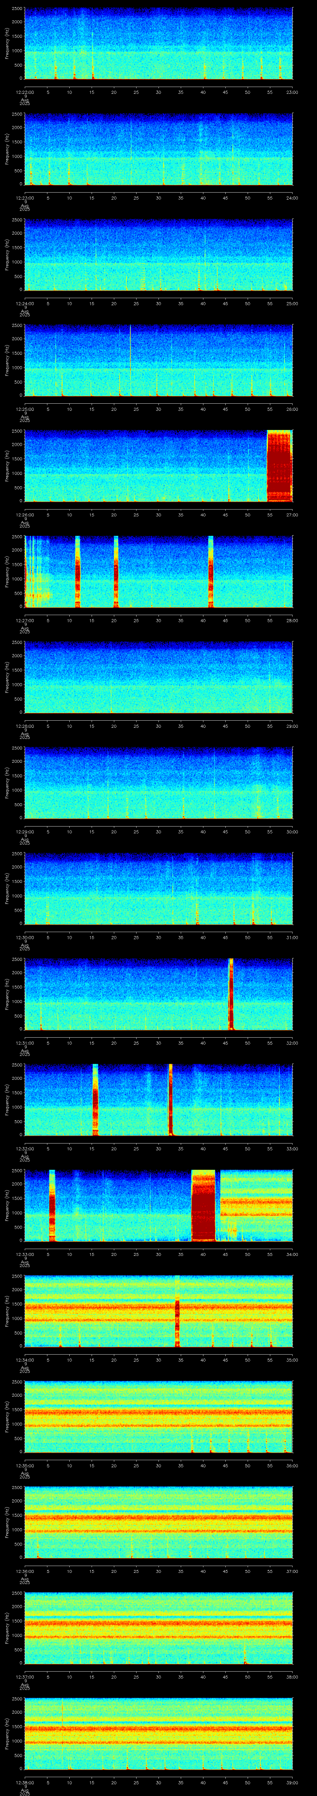The height and width of the screenshot is (1796, 317).
Task: Click the 12:28:00 start time label
Action: [24, 726]
